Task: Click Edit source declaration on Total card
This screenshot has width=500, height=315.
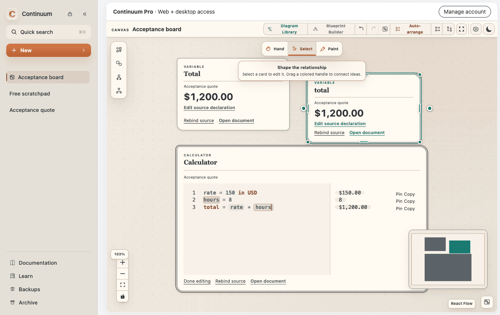Action: click(209, 108)
